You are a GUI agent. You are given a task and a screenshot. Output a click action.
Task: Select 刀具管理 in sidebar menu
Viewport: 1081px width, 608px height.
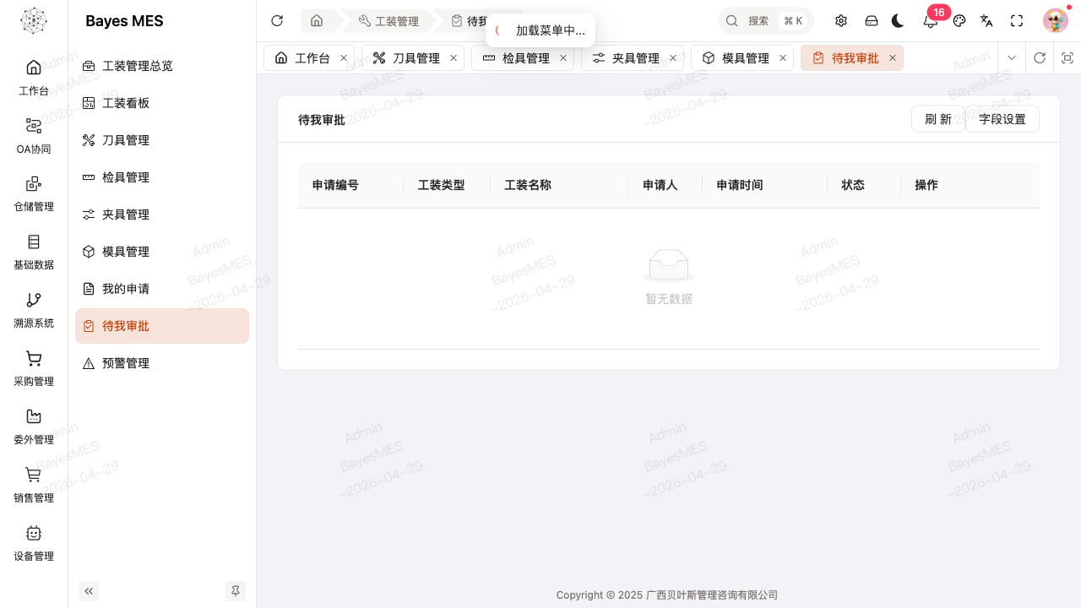tap(162, 140)
